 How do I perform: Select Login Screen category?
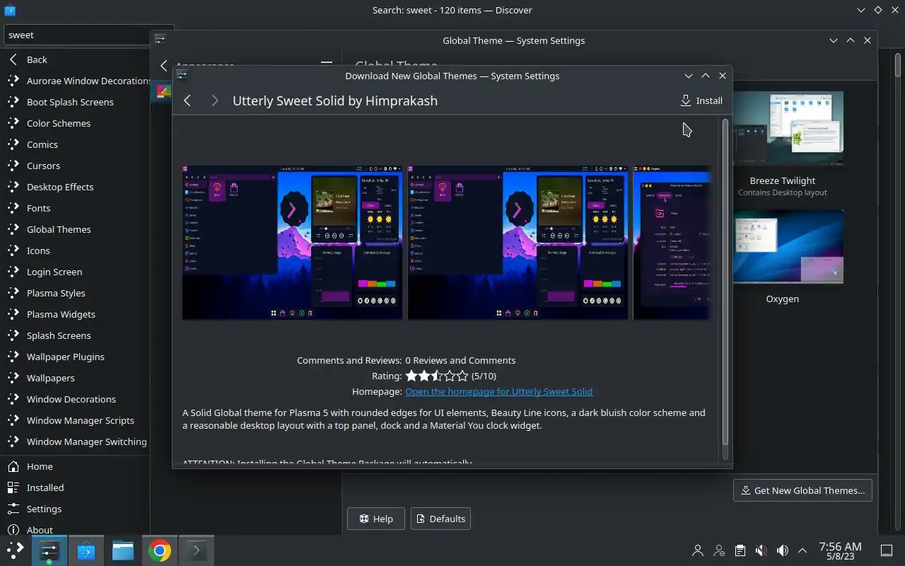click(x=75, y=272)
